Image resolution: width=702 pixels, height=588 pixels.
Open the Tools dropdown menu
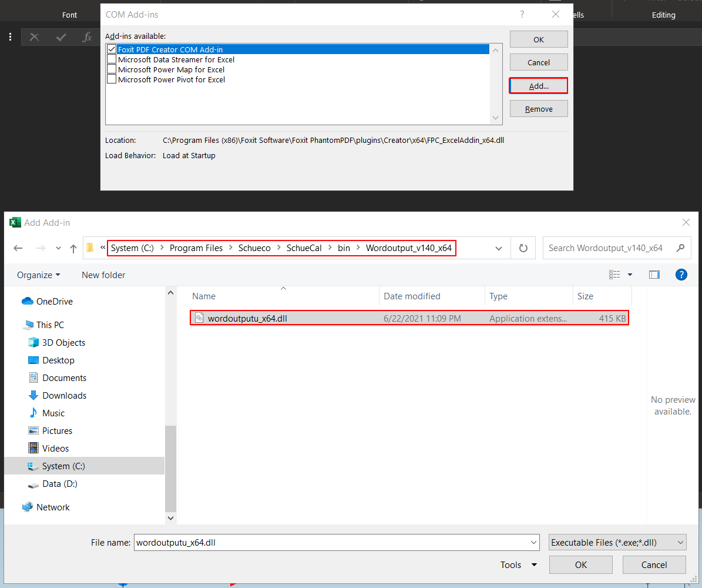[x=518, y=564]
